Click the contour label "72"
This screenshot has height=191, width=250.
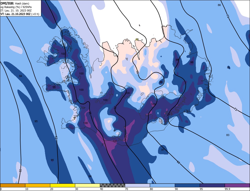click(x=236, y=109)
